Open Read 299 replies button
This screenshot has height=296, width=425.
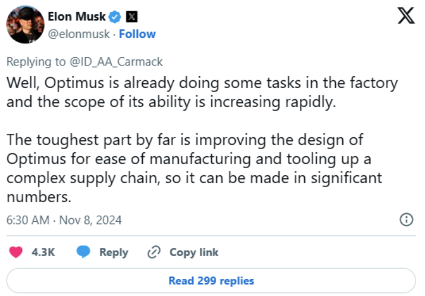coord(211,281)
